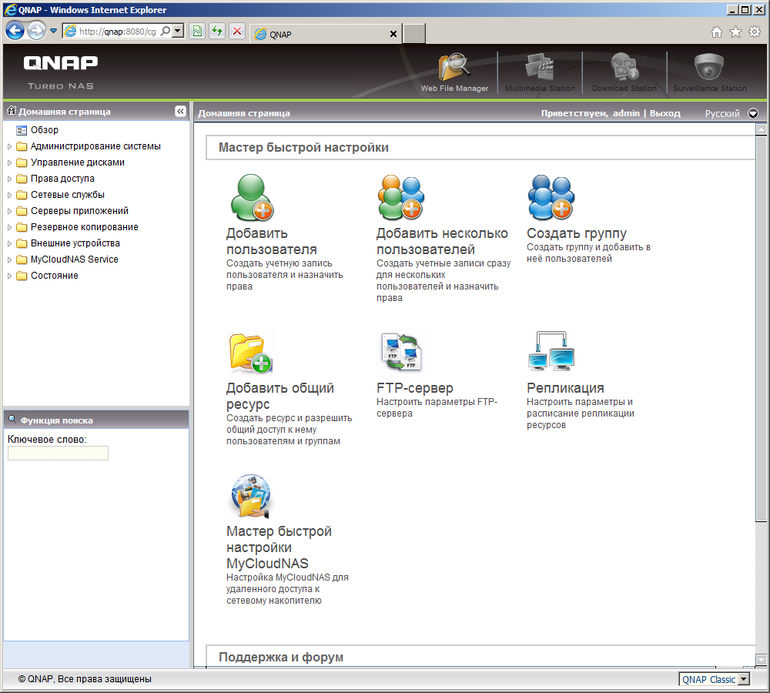Click the Create Group blue people icon
This screenshot has width=770, height=693.
(551, 197)
